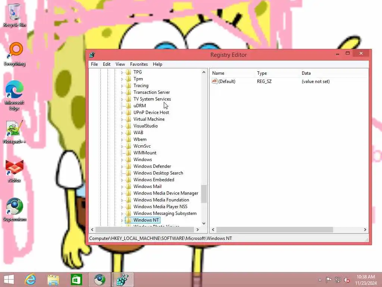Click the Registry Editor title bar icon
Viewport: 382px width, 287px height.
[92, 55]
